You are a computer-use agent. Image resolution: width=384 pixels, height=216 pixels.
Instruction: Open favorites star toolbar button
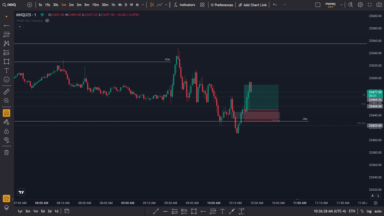[6, 199]
